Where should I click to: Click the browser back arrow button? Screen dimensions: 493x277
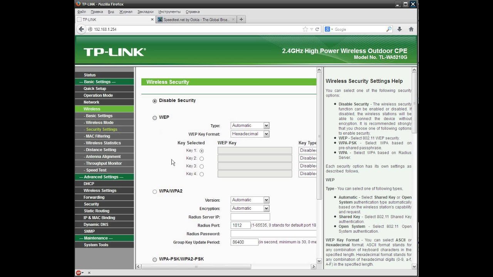coord(81,29)
